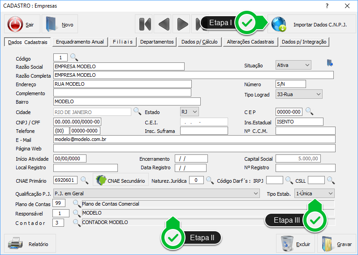
Task: Click the empty Complemento field
Action: click(122, 92)
